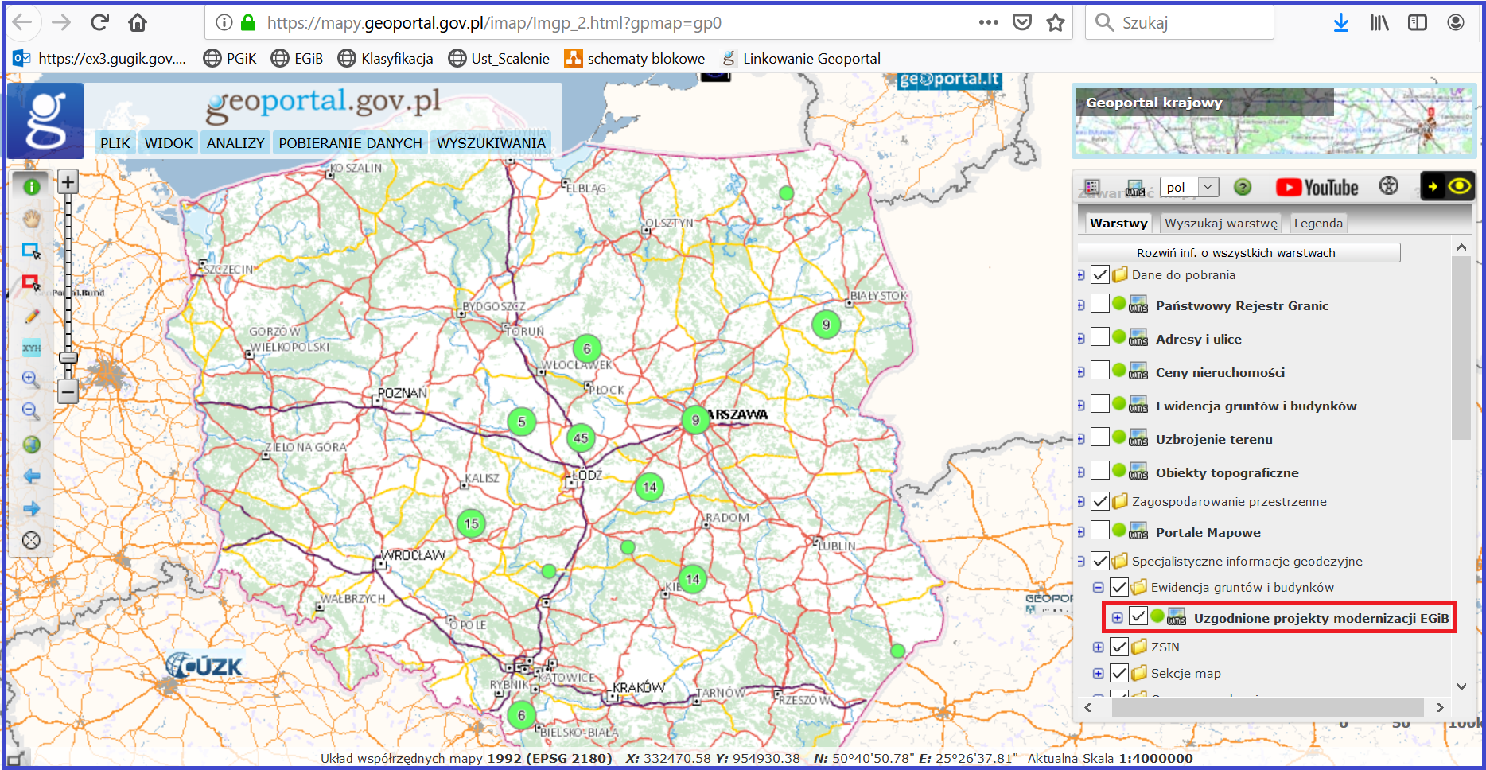Click the map zoom slider handle

68,357
